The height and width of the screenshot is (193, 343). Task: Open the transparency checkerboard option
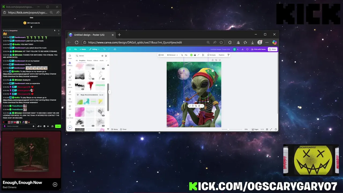coord(203,55)
